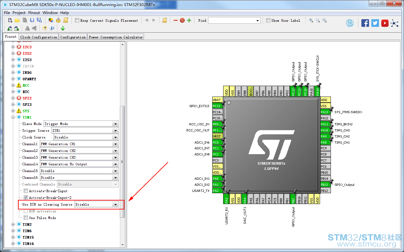Open the Project menu
Image resolution: width=404 pixels, height=252 pixels.
pyautogui.click(x=19, y=13)
